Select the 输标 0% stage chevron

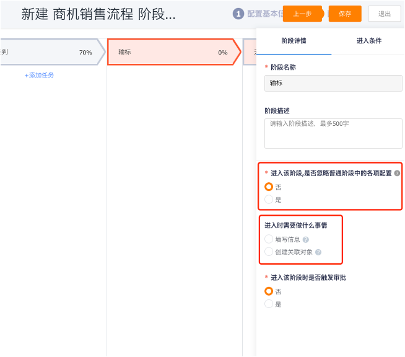(173, 53)
